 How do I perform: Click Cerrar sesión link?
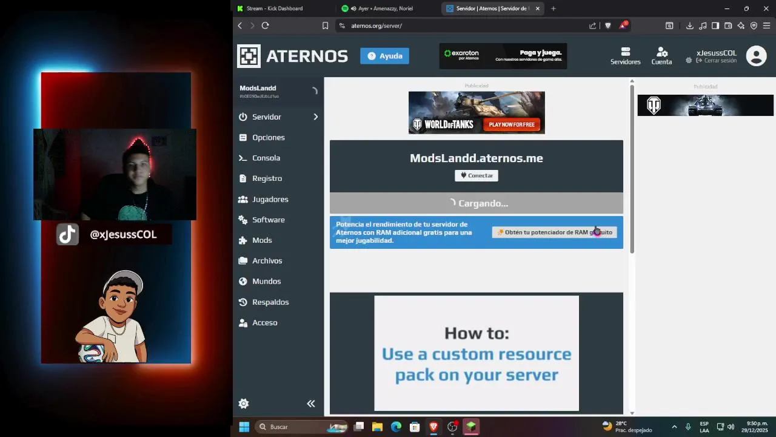click(717, 61)
